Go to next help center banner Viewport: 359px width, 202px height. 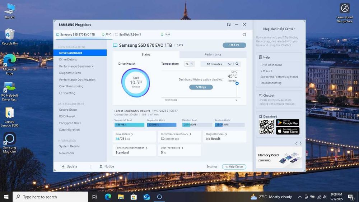click(x=300, y=143)
